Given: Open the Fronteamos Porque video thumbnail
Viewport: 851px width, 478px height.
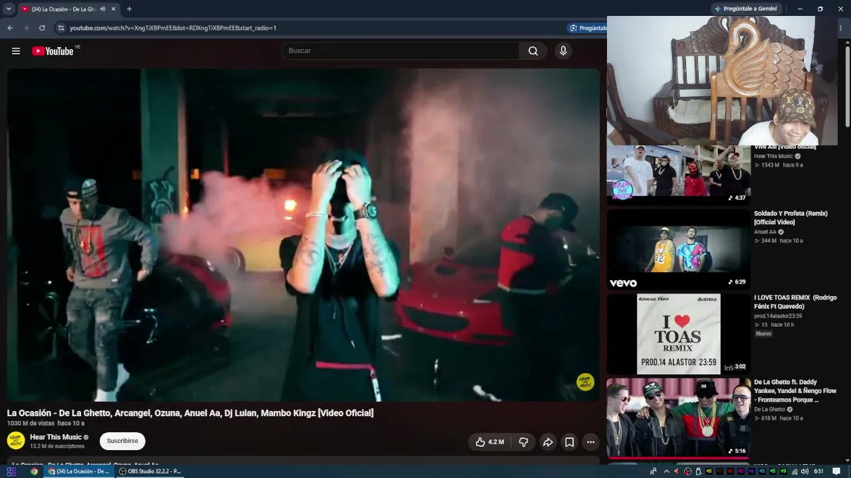Looking at the screenshot, I should tap(678, 418).
